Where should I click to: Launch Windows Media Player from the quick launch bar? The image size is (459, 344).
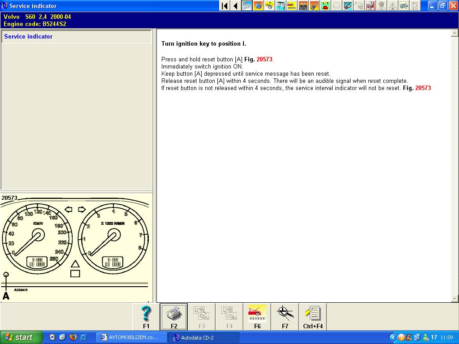pos(52,337)
